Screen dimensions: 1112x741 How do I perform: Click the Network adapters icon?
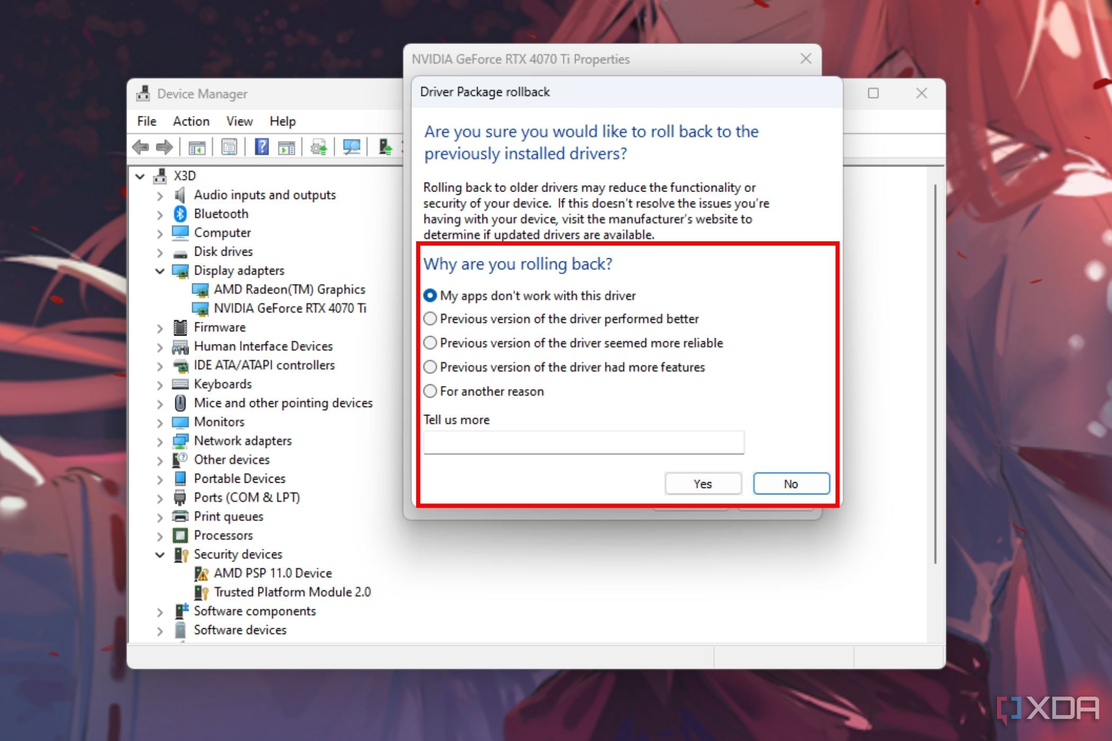(180, 441)
